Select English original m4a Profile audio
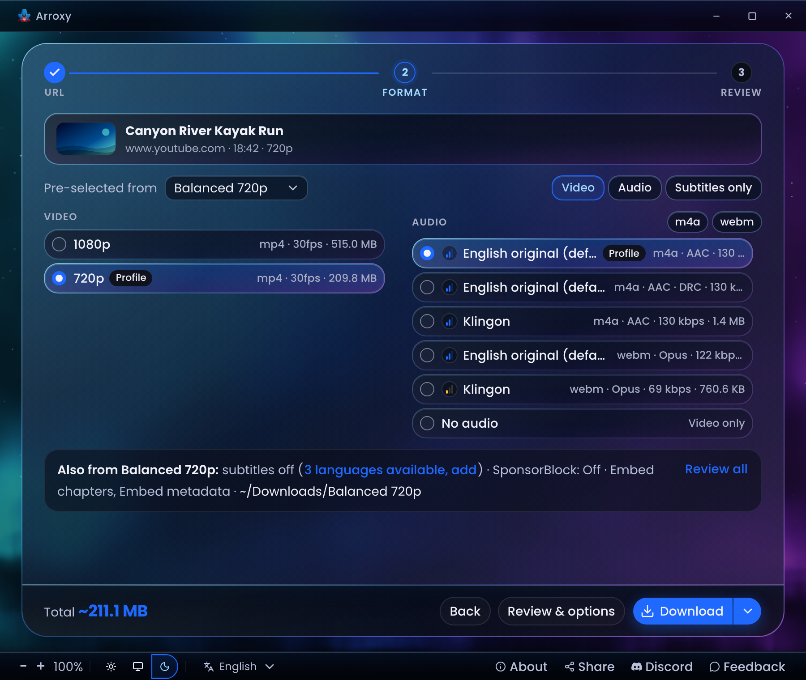The height and width of the screenshot is (680, 806). pyautogui.click(x=582, y=254)
